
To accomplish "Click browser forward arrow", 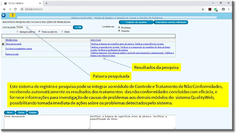I will coord(10,9).
